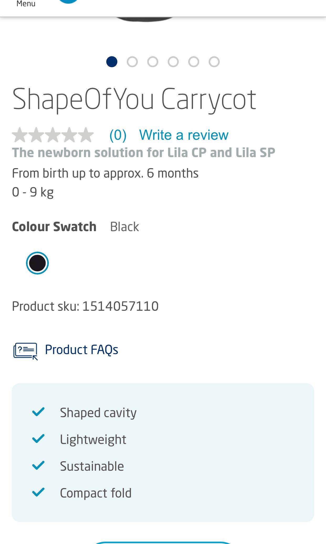This screenshot has height=544, width=326.
Task: Open the Product FAQs link text
Action: [x=81, y=350]
